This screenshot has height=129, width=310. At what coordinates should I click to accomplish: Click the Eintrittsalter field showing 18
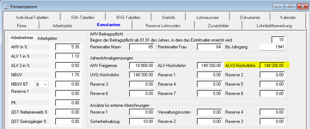click(278, 40)
